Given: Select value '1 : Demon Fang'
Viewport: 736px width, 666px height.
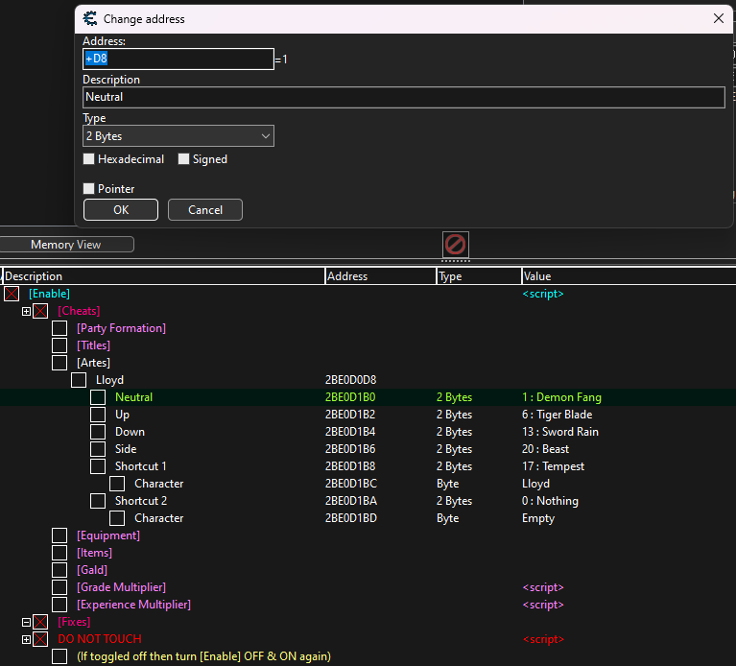Looking at the screenshot, I should [561, 397].
